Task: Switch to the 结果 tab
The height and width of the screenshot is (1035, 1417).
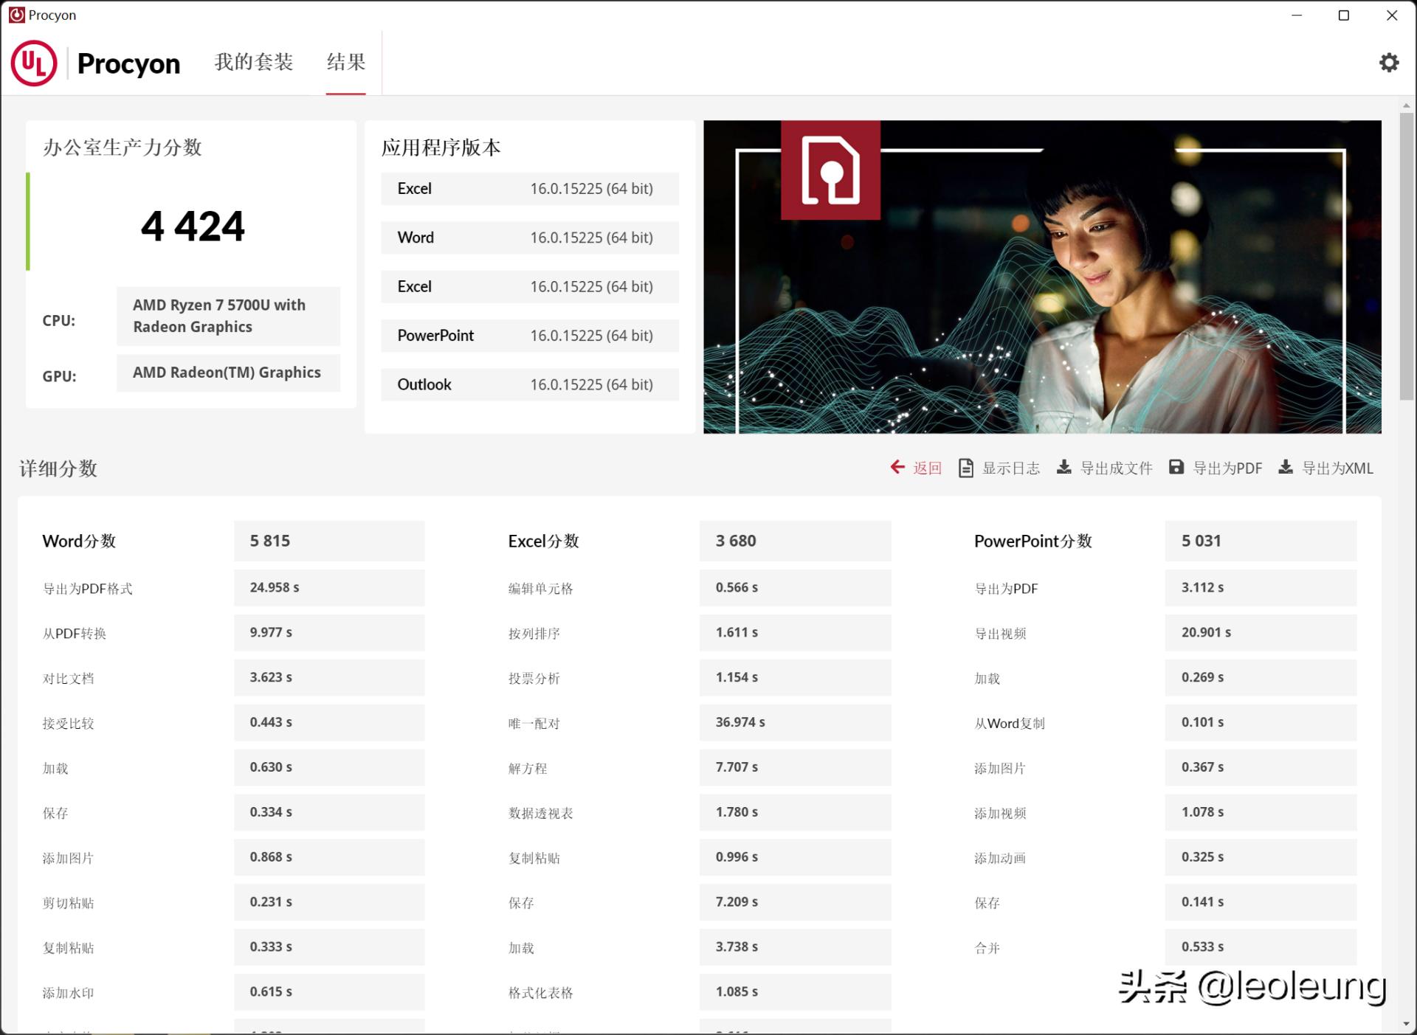Action: (x=345, y=63)
